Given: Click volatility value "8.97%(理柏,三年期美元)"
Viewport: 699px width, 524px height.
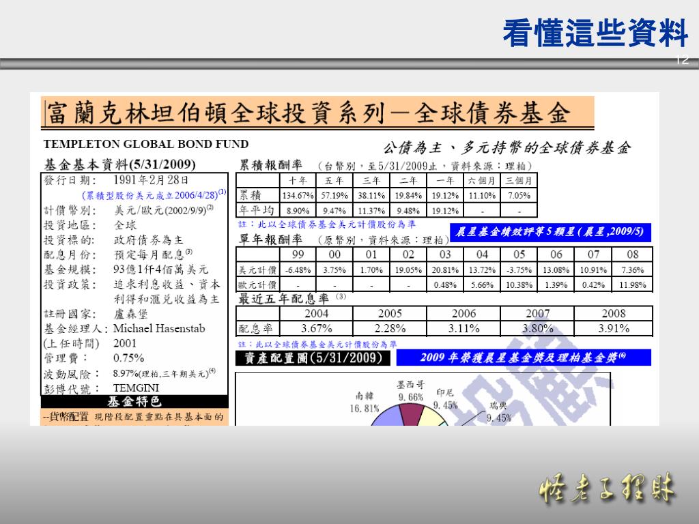Looking at the screenshot, I should click(x=161, y=373).
